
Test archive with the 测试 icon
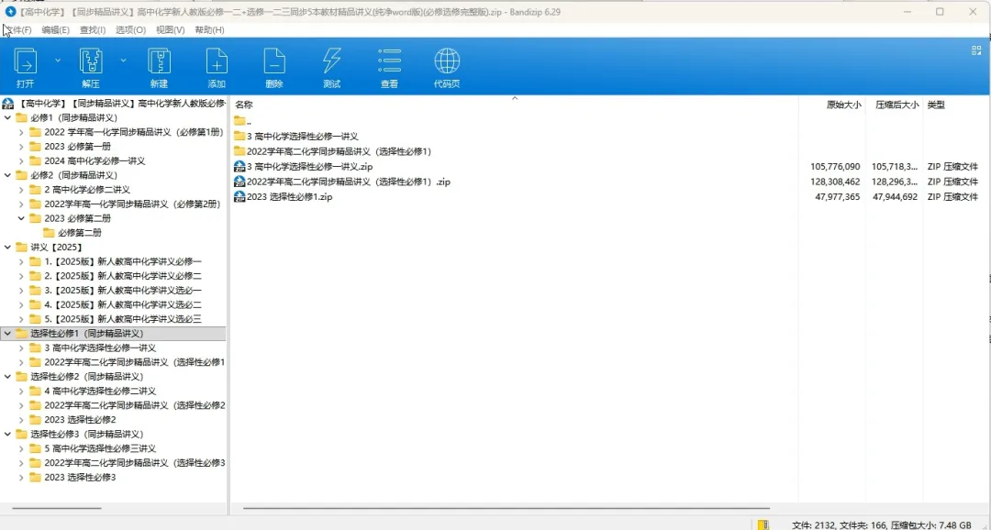click(x=332, y=68)
